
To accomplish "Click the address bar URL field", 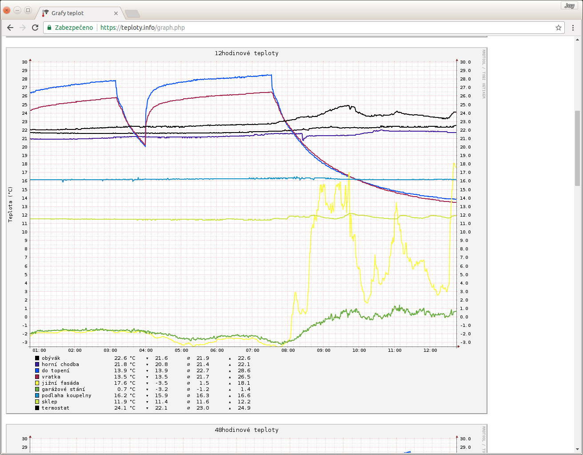I will pyautogui.click(x=311, y=28).
